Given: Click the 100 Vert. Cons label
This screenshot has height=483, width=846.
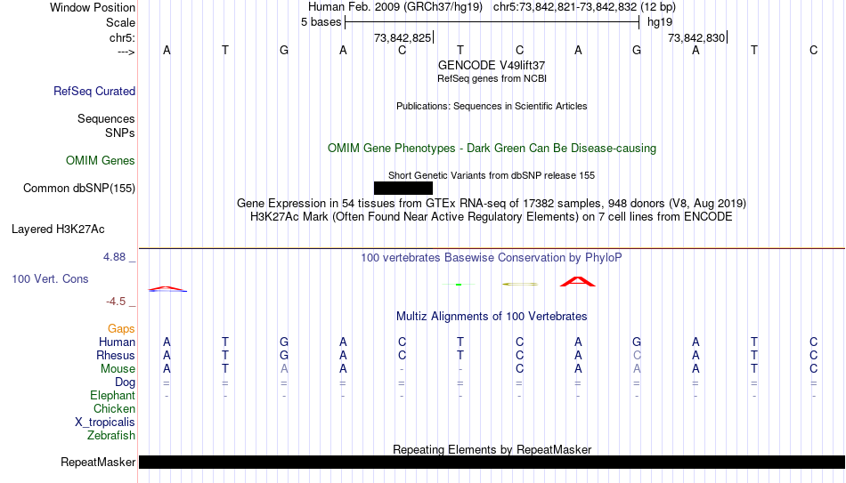Looking at the screenshot, I should (50, 278).
